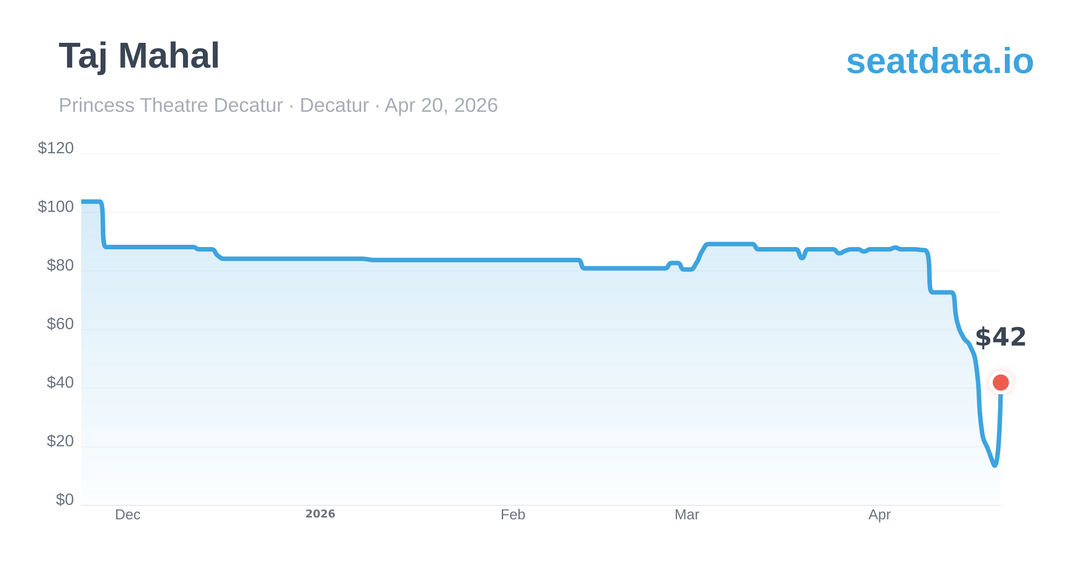Select the $80 y-axis label
This screenshot has height=568, width=1082.
(60, 265)
